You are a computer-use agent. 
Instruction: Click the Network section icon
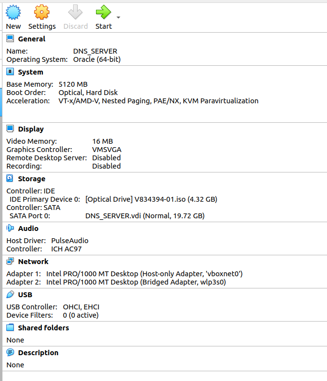point(10,261)
